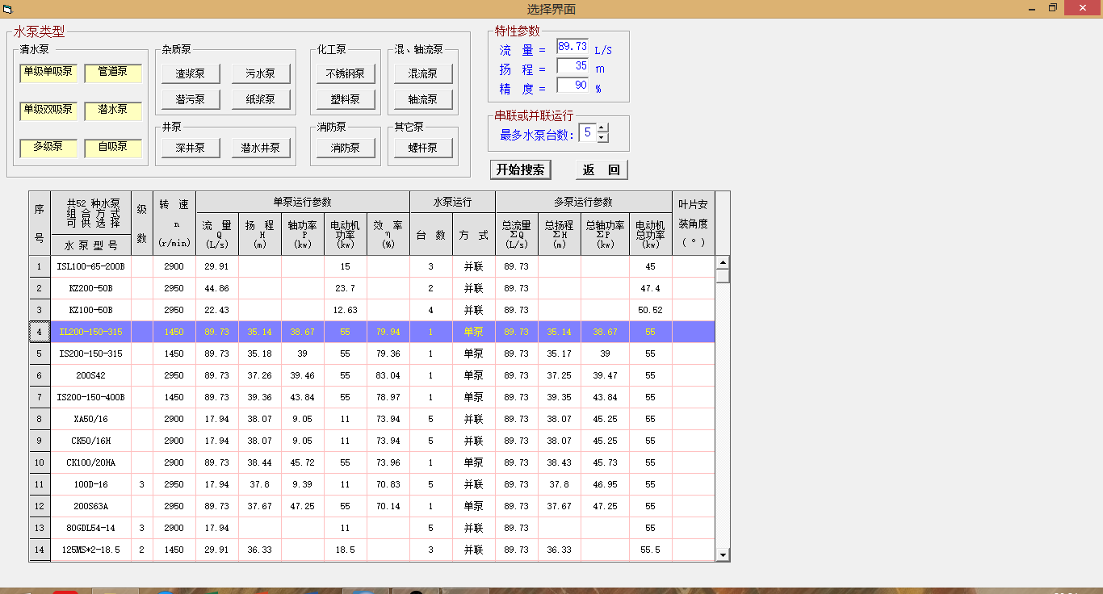Viewport: 1103px width, 594px height.
Task: Select row ISL100-65-200B in the table
Action: 90,266
